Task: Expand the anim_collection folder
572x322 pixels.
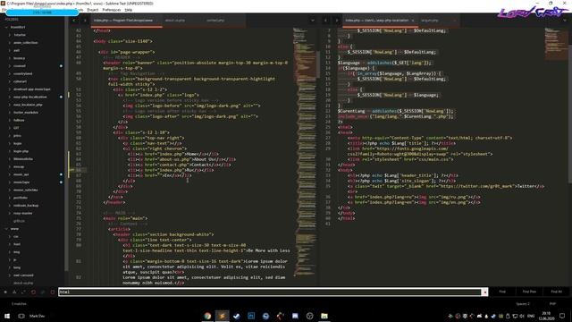Action: click(x=10, y=43)
